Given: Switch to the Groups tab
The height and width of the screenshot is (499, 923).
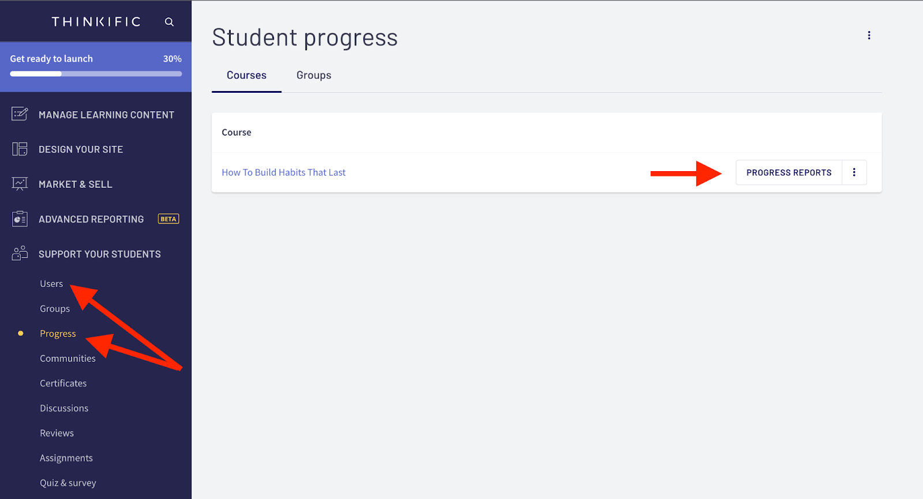Looking at the screenshot, I should [314, 75].
